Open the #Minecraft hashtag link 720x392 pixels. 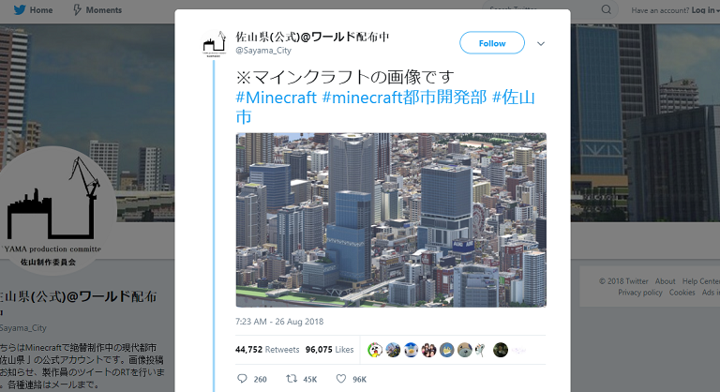pyautogui.click(x=276, y=97)
